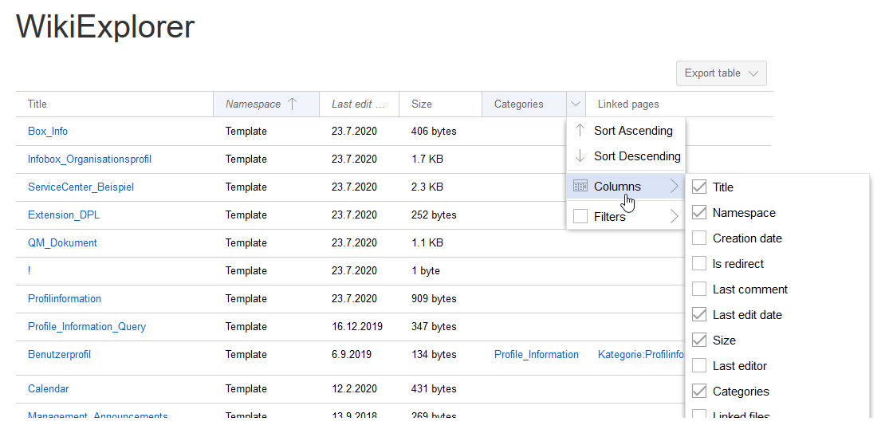This screenshot has width=889, height=441.
Task: Click the 1 byte size cell
Action: click(x=426, y=271)
